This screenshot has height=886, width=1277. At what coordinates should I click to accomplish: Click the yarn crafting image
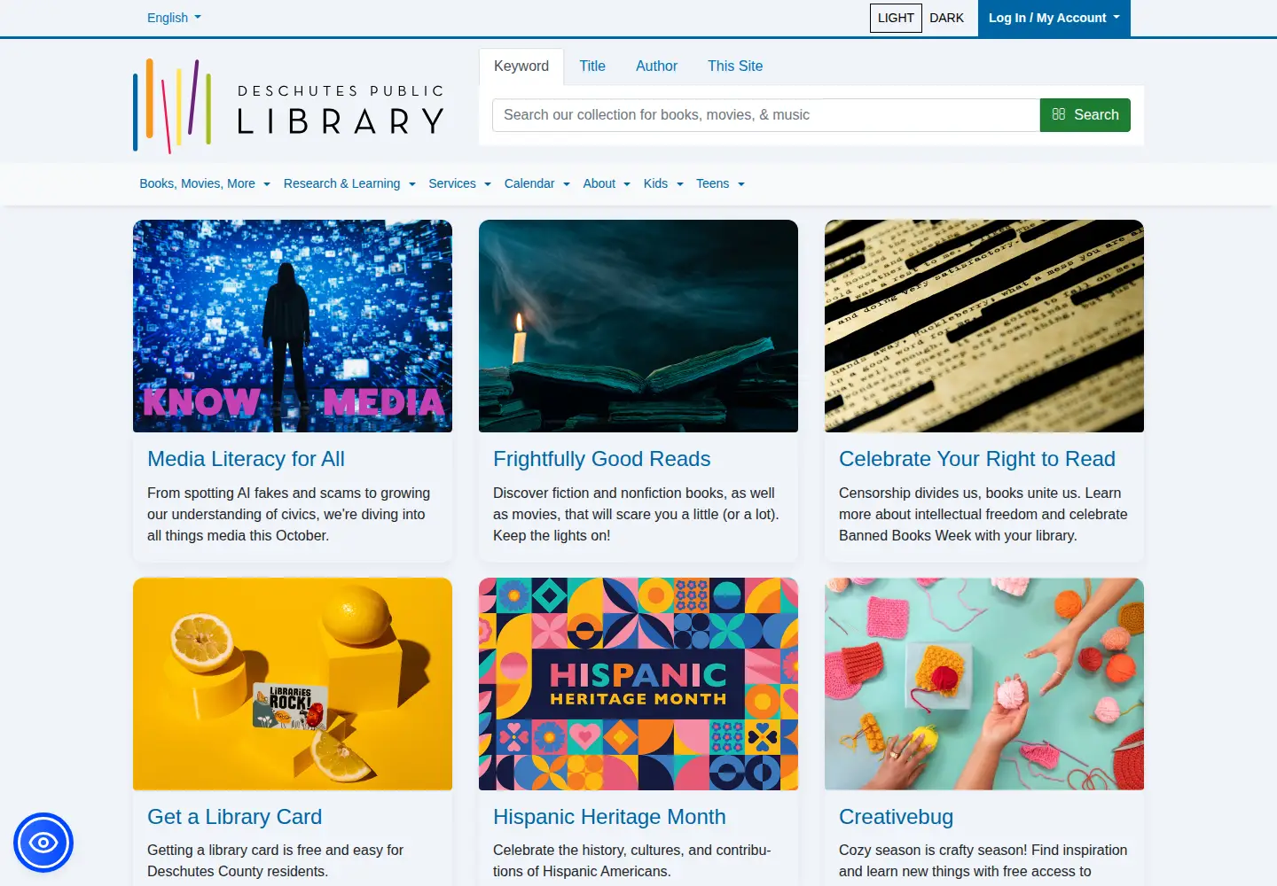[x=984, y=684]
